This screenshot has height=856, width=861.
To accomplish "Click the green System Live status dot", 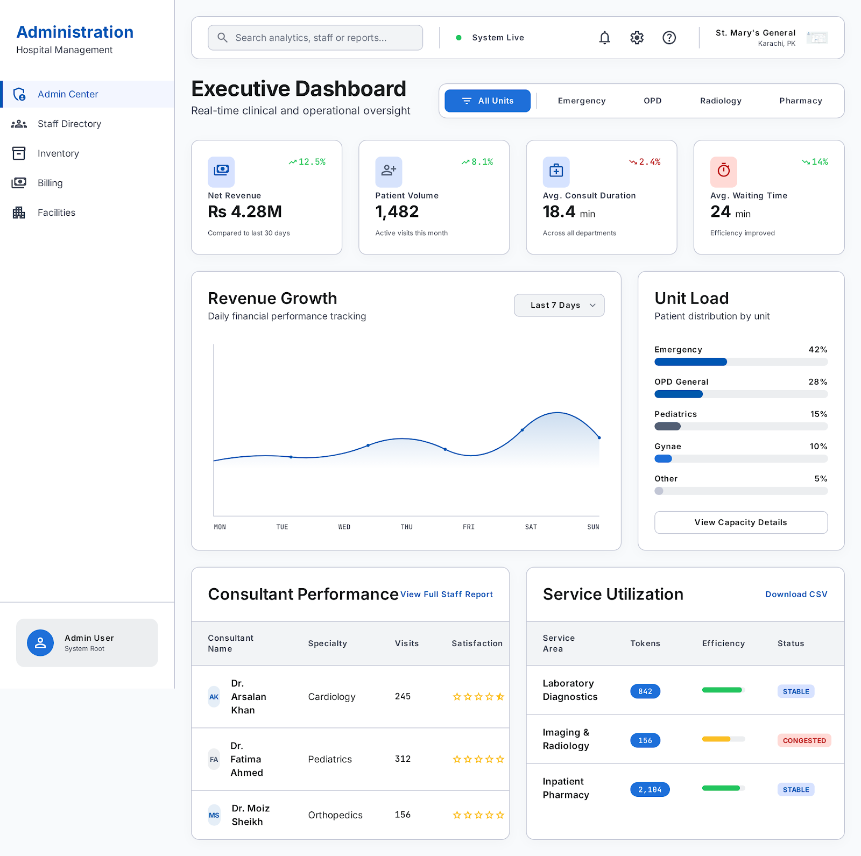I will (458, 38).
